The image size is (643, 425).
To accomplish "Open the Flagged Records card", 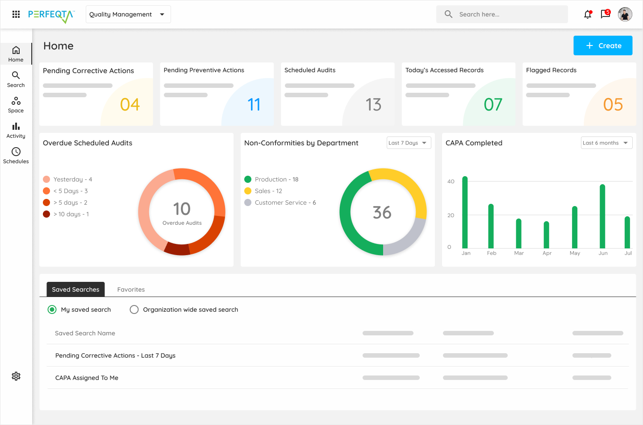I will pyautogui.click(x=579, y=94).
